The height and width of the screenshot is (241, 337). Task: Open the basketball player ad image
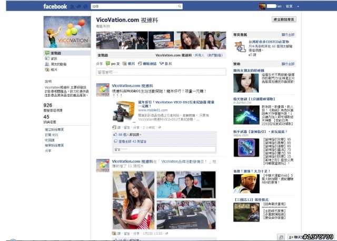246,184
